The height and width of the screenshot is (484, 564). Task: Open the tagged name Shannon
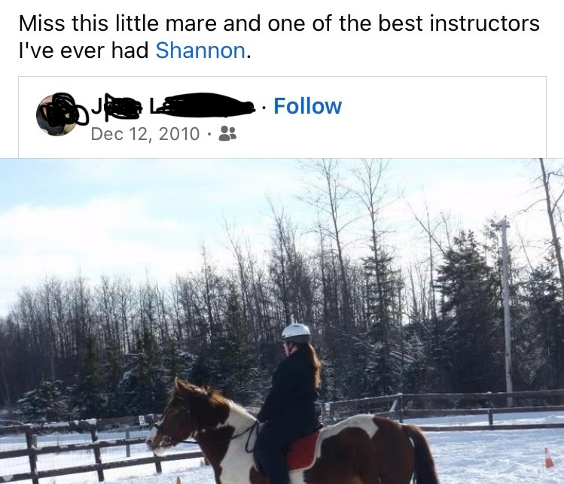pyautogui.click(x=200, y=50)
